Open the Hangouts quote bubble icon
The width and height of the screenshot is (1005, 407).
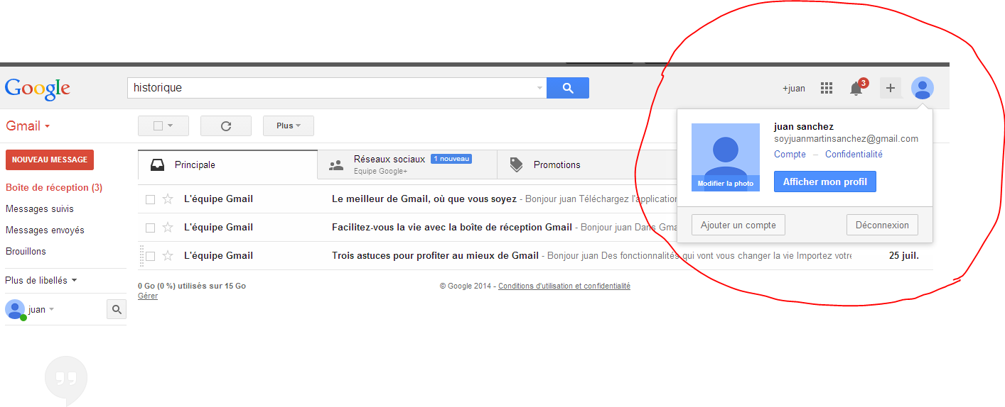pyautogui.click(x=66, y=381)
